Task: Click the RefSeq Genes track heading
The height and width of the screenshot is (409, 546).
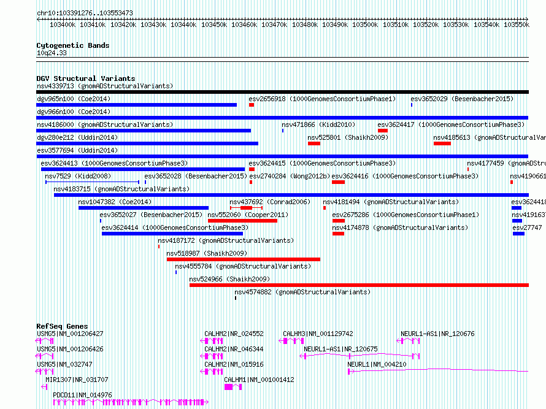Action: [62, 326]
